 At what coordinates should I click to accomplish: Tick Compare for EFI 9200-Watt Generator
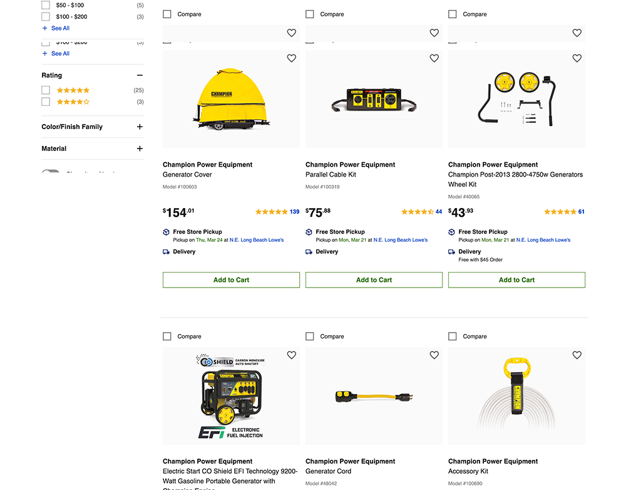(x=167, y=336)
